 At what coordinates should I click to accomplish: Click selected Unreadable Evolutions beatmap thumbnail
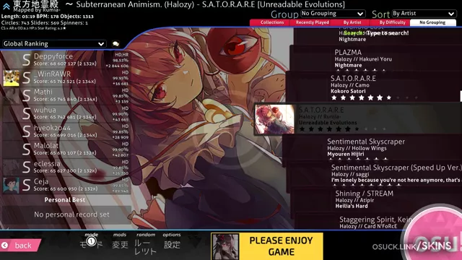(274, 119)
